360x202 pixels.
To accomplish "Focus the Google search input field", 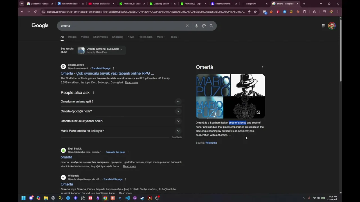I will click(x=121, y=26).
